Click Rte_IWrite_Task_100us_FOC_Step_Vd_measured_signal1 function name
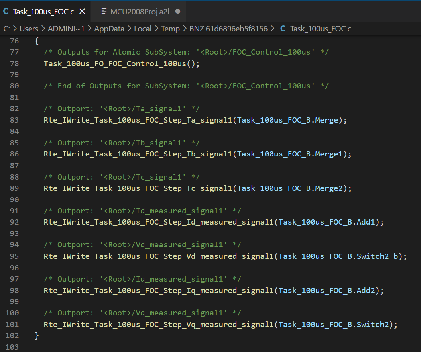The height and width of the screenshot is (352, 421). click(159, 256)
